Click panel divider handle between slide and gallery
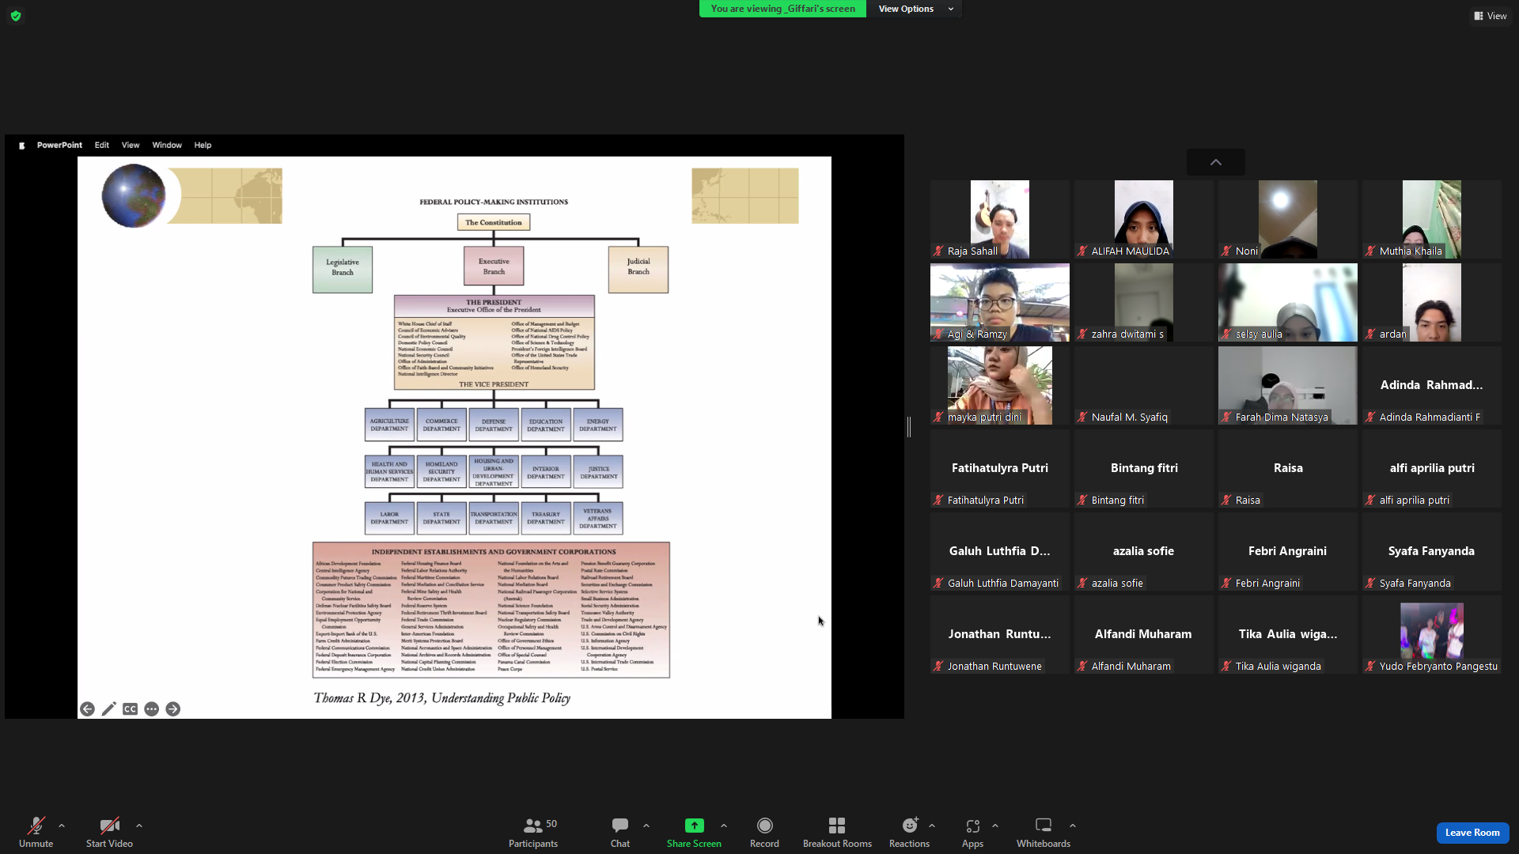The width and height of the screenshot is (1519, 854). [909, 427]
